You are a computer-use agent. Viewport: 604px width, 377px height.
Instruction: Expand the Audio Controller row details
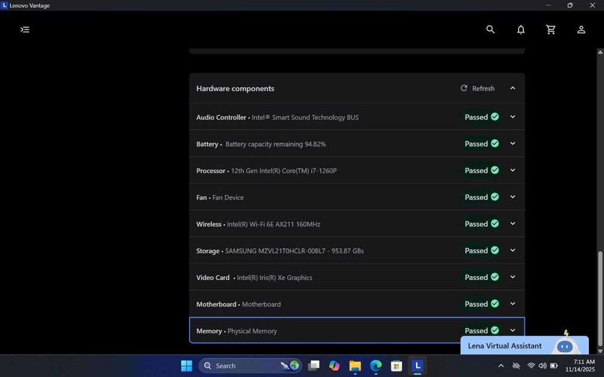[x=513, y=117]
